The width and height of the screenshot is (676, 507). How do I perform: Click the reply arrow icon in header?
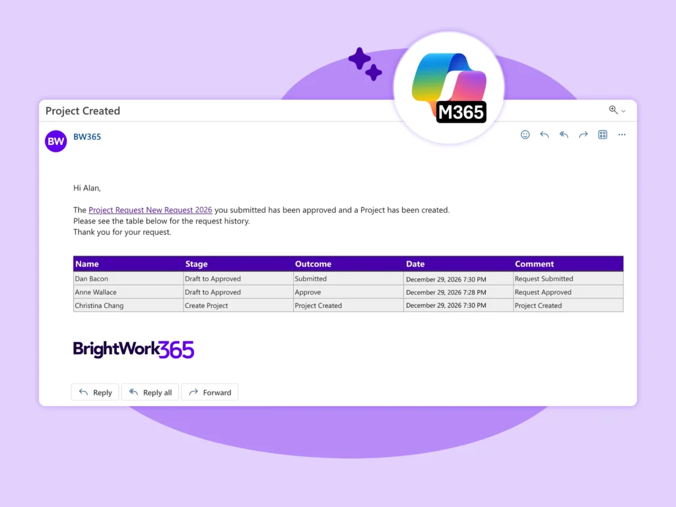pos(544,134)
